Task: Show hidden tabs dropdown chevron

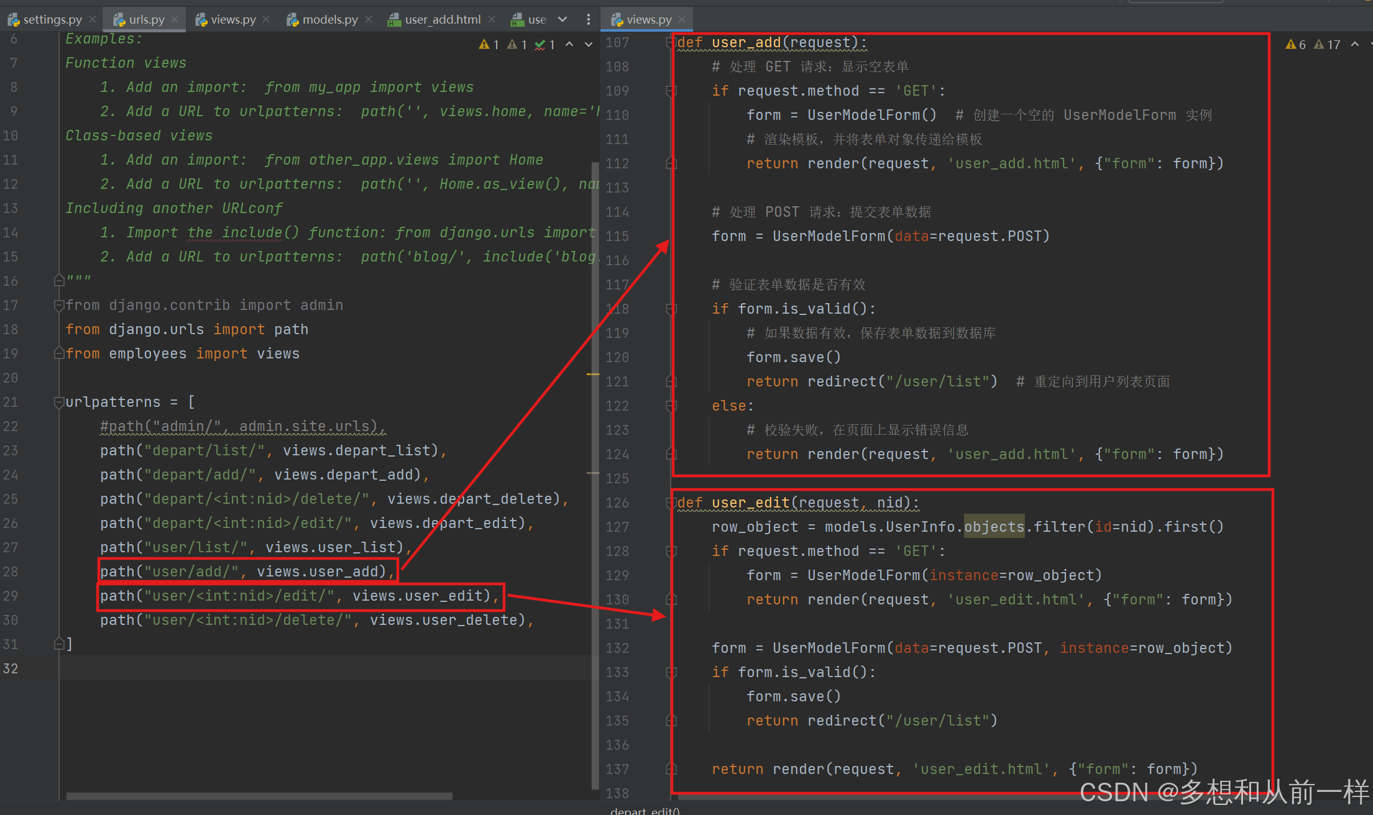Action: click(x=563, y=19)
